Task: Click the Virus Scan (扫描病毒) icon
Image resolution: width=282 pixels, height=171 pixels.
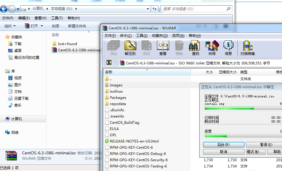Action: point(248,48)
